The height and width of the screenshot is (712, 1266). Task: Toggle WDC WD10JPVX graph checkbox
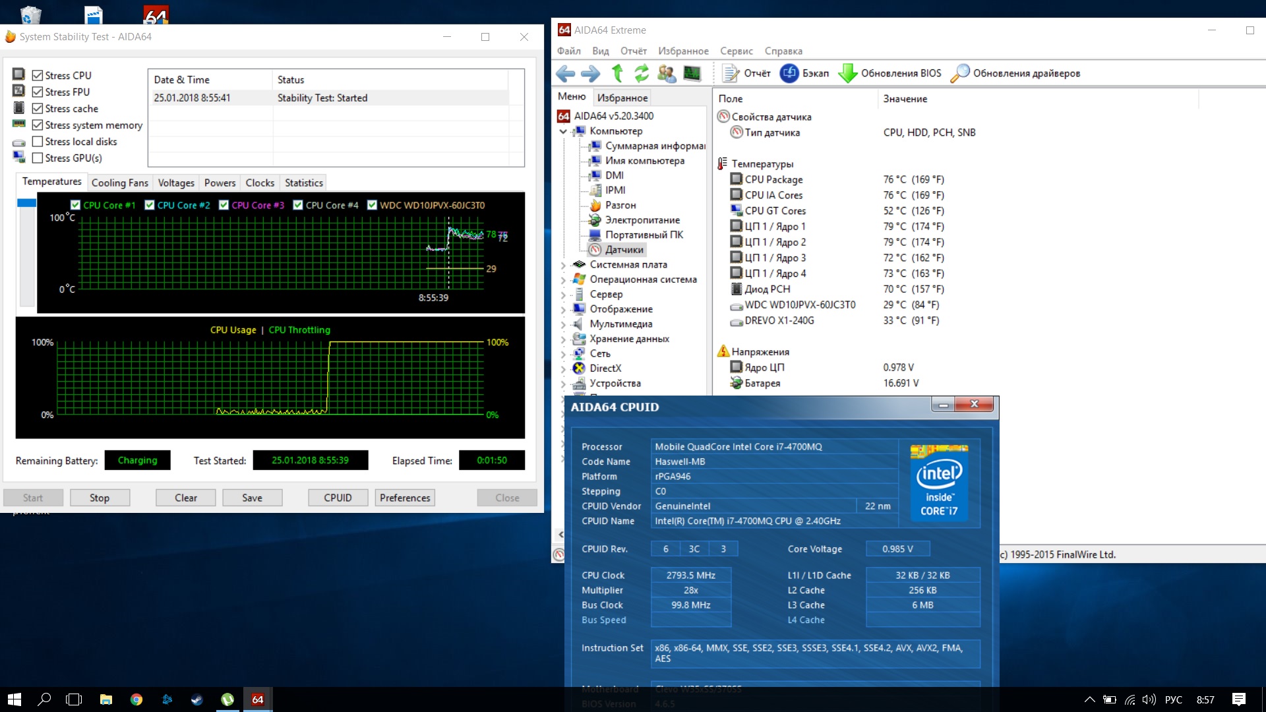(372, 205)
